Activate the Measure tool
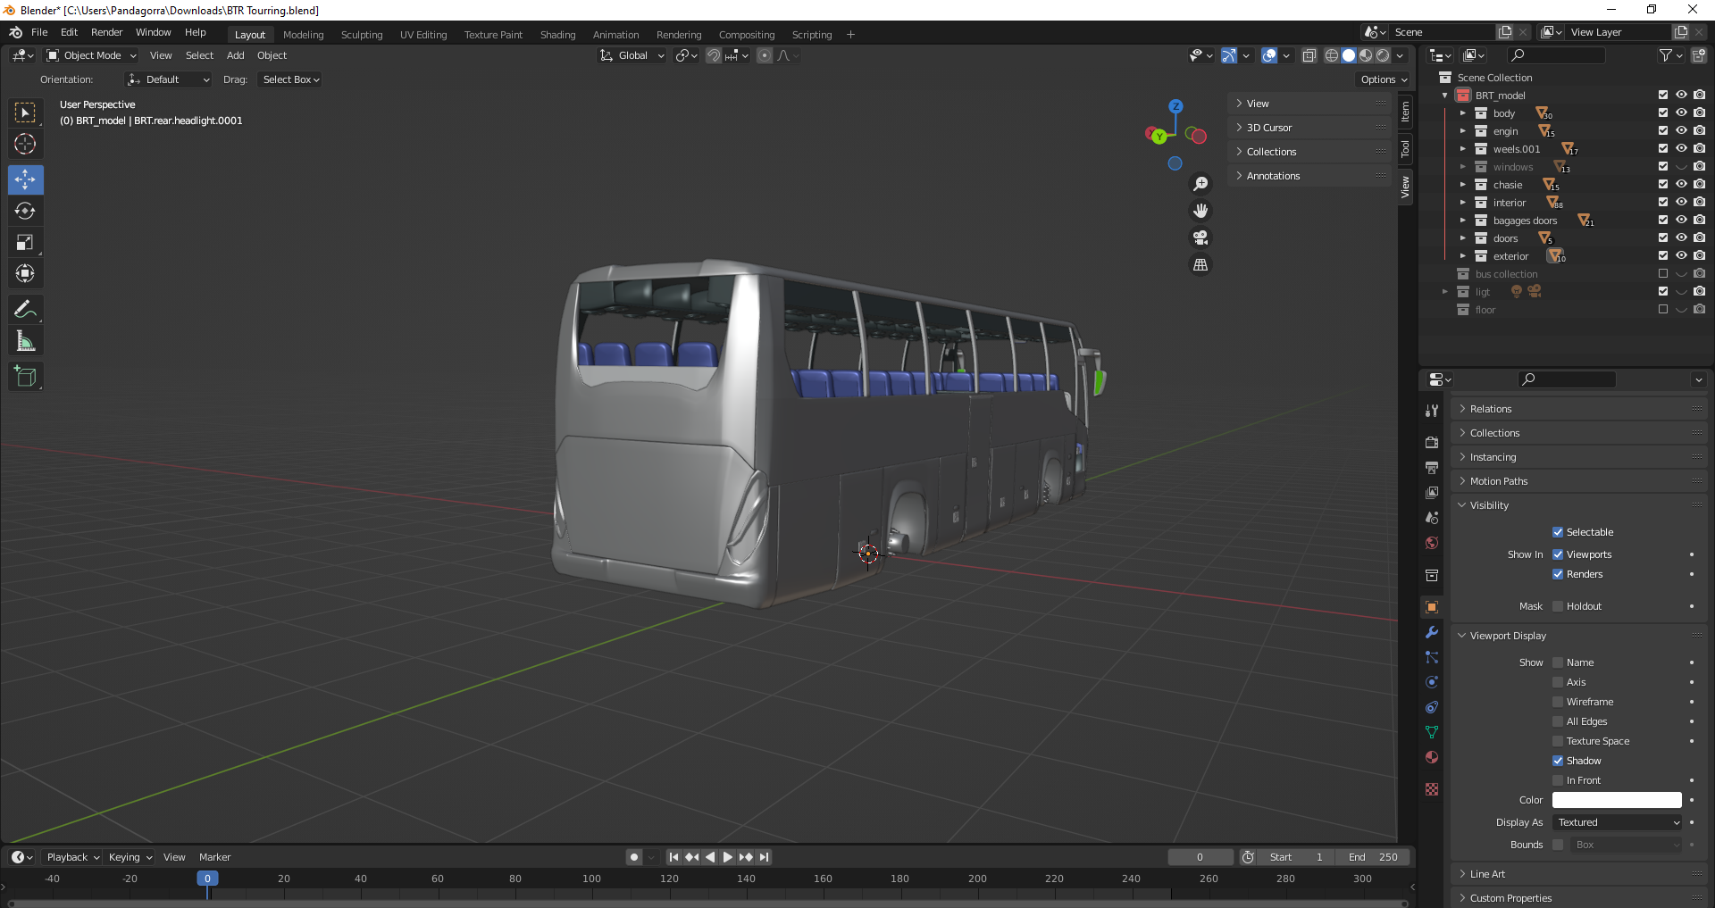Viewport: 1715px width, 908px height. [25, 341]
